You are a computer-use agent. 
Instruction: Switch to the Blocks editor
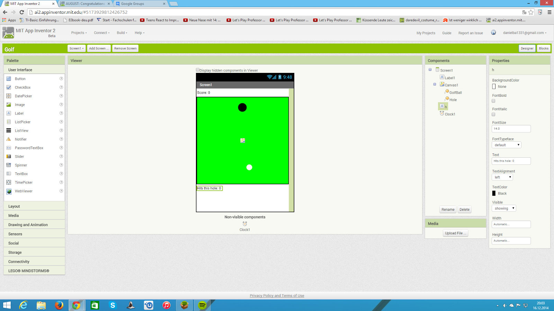[543, 48]
